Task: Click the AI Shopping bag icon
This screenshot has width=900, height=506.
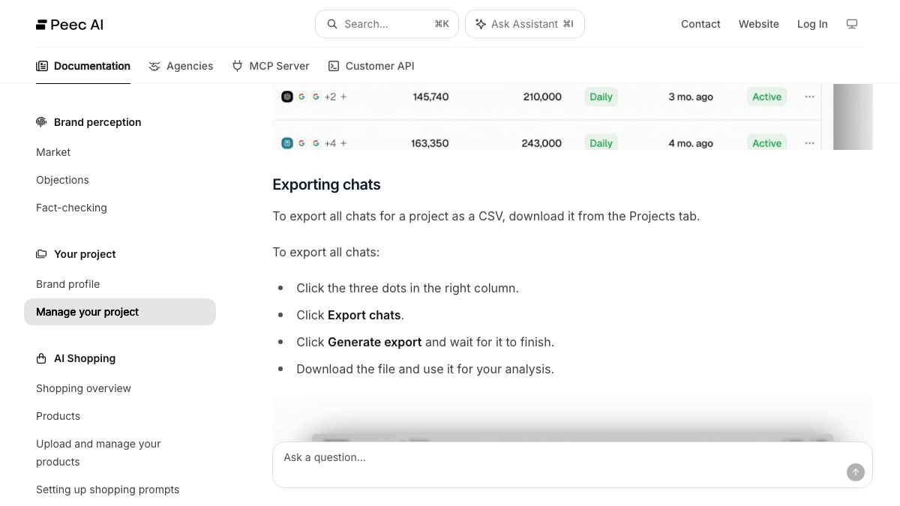Action: coord(41,358)
